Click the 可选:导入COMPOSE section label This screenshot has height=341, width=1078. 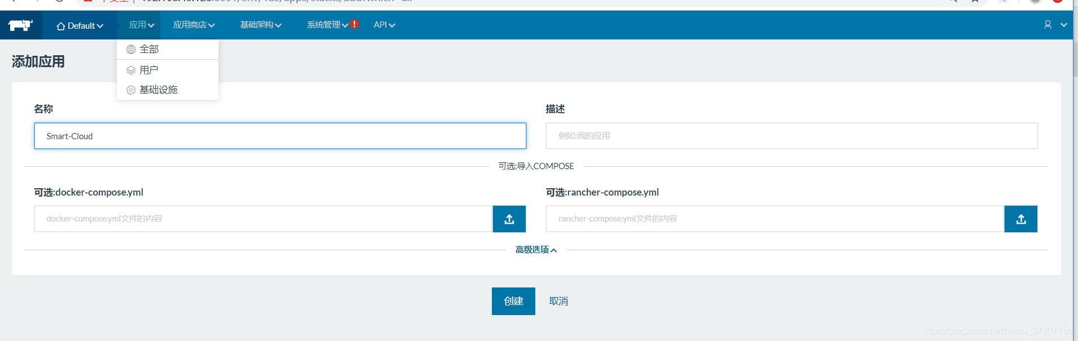[x=536, y=166]
